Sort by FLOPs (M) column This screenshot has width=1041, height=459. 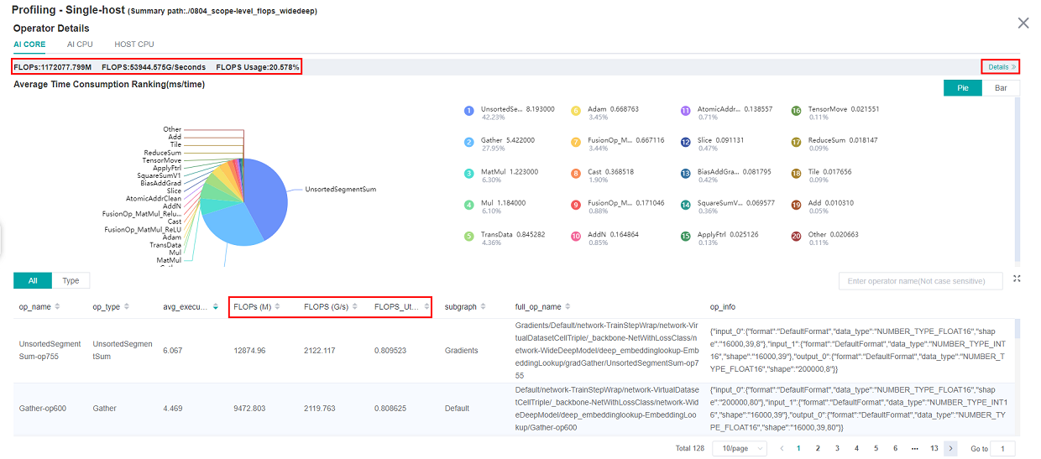(x=278, y=307)
